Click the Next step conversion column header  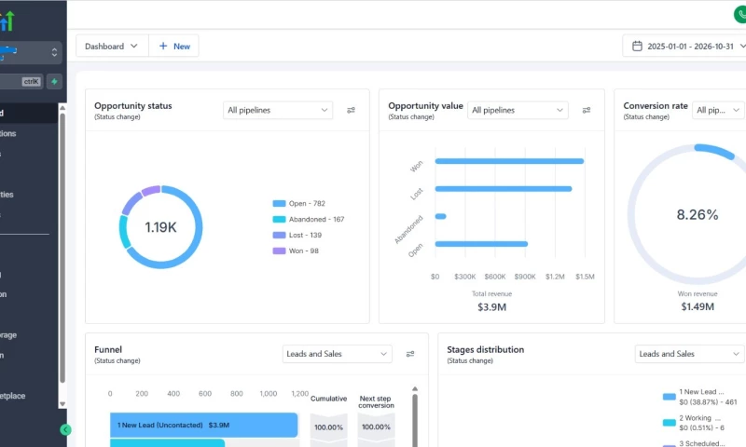pos(376,402)
